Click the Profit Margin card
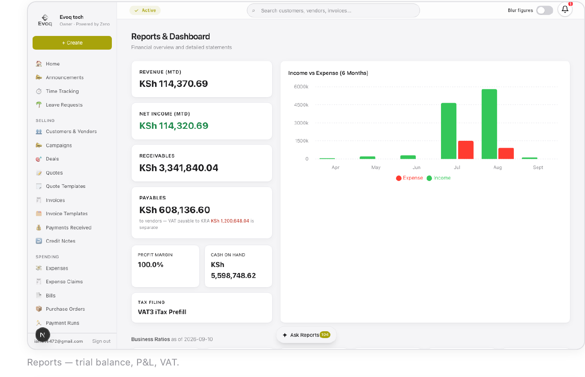The image size is (585, 377). (x=165, y=266)
